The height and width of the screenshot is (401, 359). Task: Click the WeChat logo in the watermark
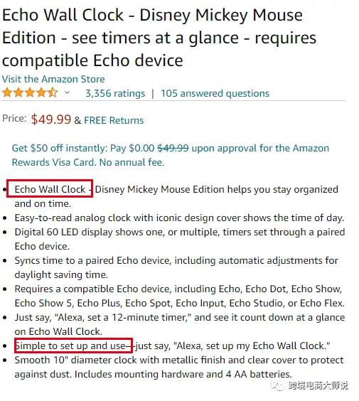277,385
